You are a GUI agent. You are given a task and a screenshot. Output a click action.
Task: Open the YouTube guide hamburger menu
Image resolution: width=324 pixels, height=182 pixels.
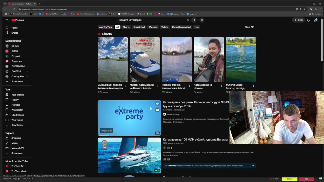pyautogui.click(x=7, y=20)
